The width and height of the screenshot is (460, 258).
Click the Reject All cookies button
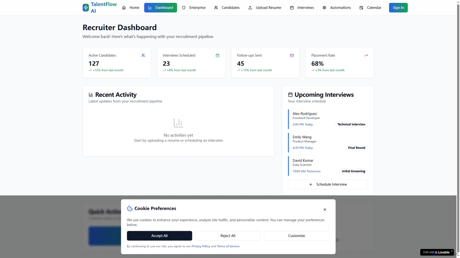pyautogui.click(x=228, y=236)
